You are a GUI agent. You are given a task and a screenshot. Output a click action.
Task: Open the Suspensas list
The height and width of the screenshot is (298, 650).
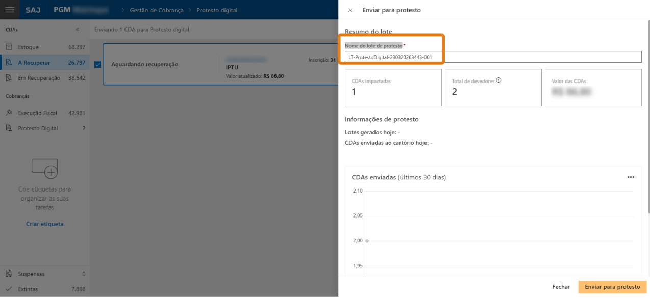[x=31, y=274]
